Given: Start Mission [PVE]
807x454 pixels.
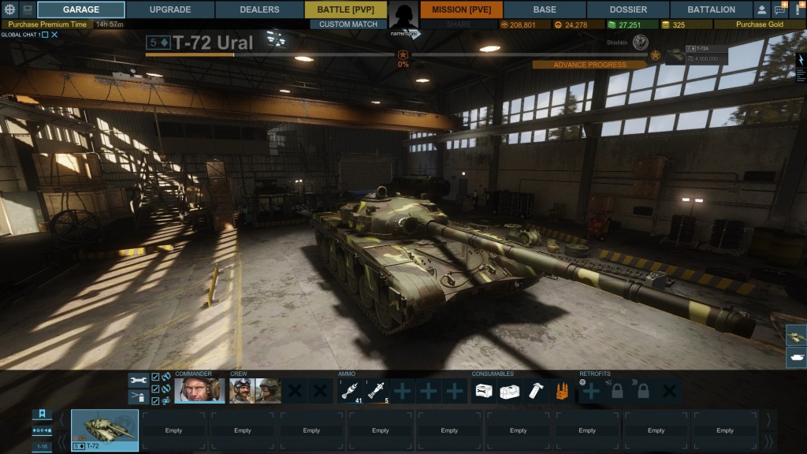Looking at the screenshot, I should click(x=461, y=9).
